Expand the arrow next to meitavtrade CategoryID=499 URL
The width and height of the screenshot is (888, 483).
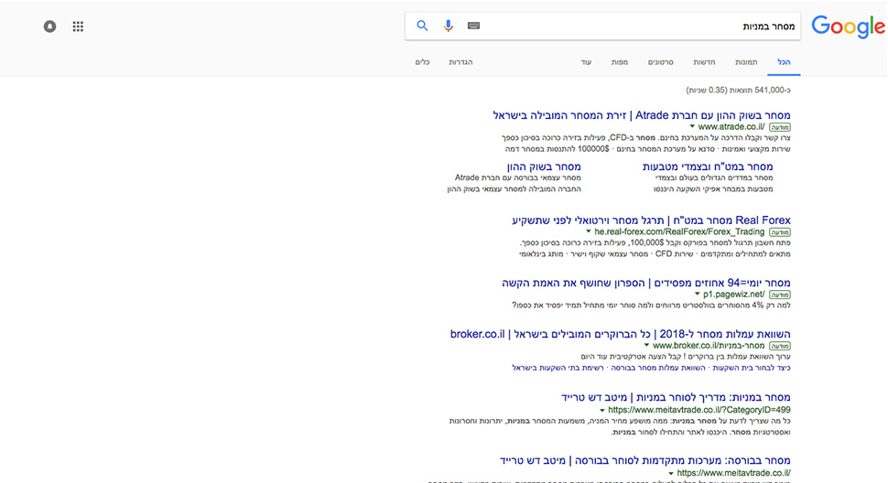(602, 410)
